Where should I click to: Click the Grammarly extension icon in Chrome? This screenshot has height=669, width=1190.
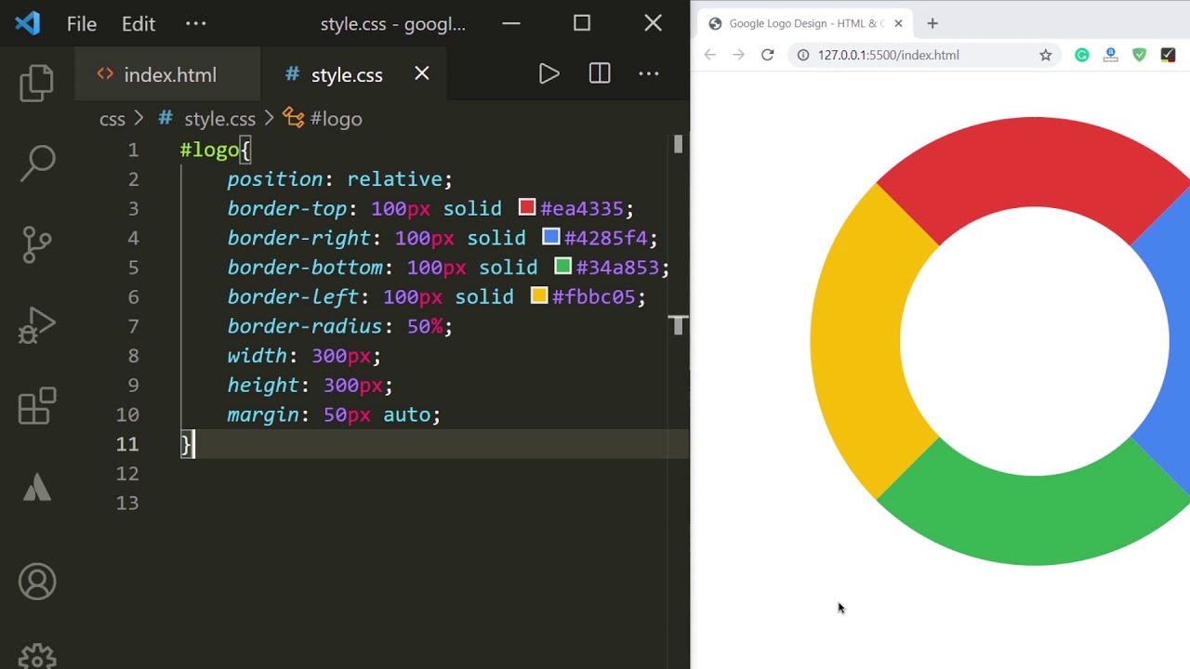coord(1082,55)
